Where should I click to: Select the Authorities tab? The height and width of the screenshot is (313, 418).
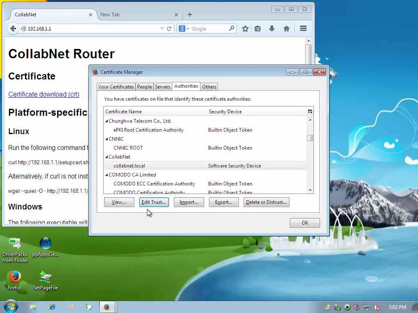186,86
